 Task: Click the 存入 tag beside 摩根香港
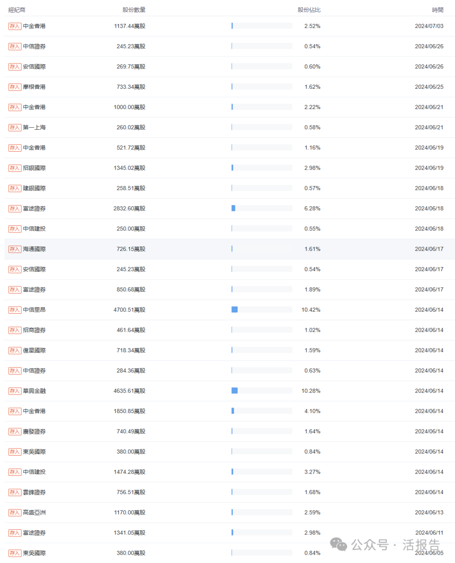(15, 87)
